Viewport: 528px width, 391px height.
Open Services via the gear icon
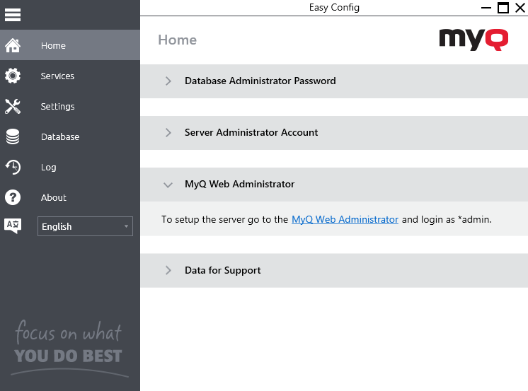pos(13,76)
